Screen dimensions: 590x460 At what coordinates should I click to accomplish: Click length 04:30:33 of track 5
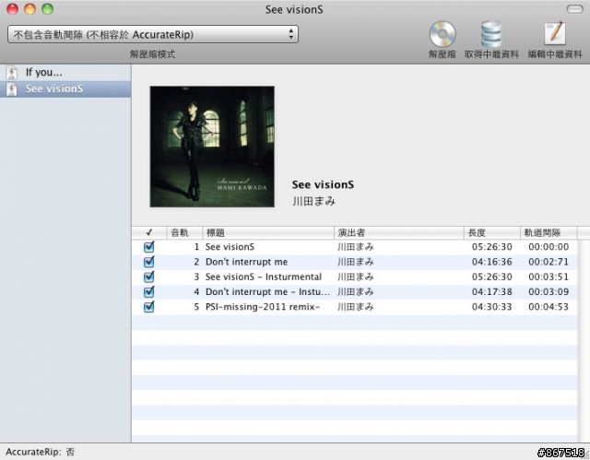tap(491, 307)
